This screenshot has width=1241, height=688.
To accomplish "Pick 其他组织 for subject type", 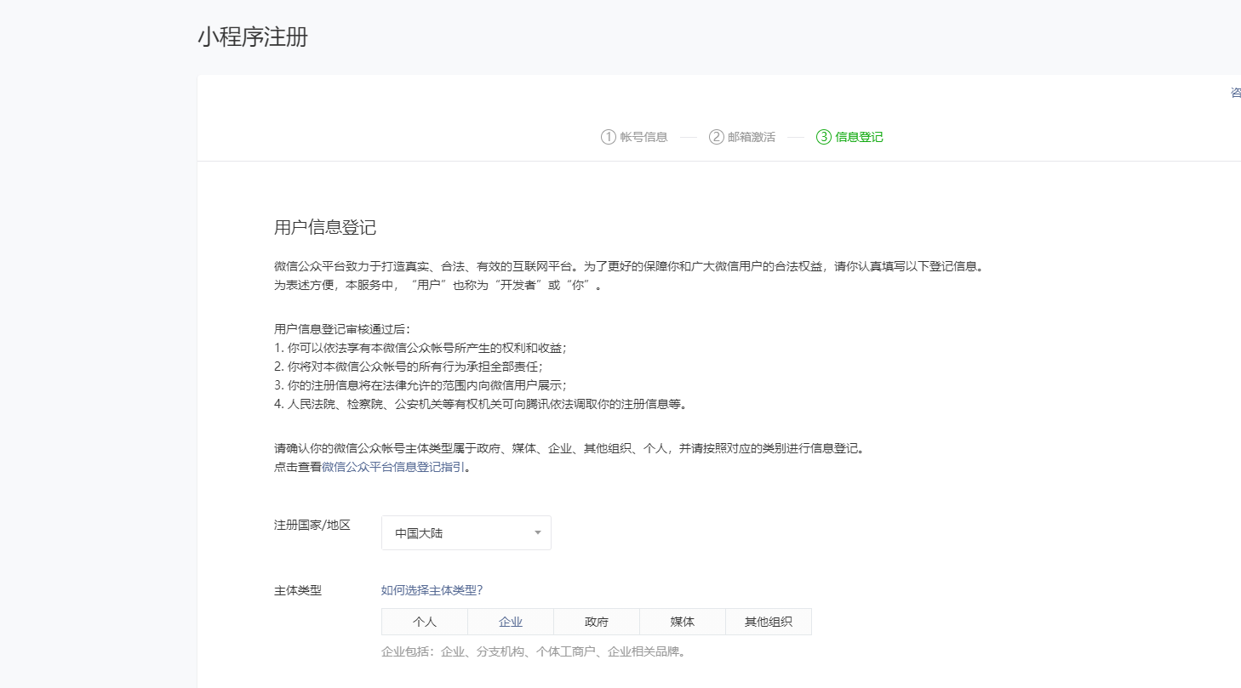I will (x=768, y=622).
